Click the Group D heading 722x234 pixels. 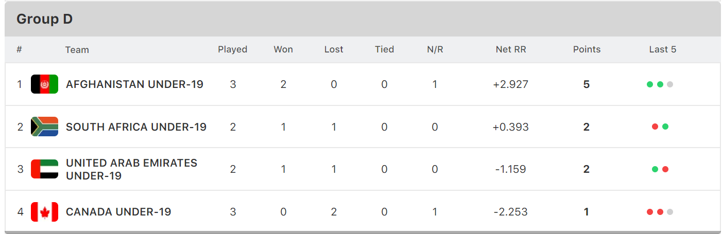44,19
